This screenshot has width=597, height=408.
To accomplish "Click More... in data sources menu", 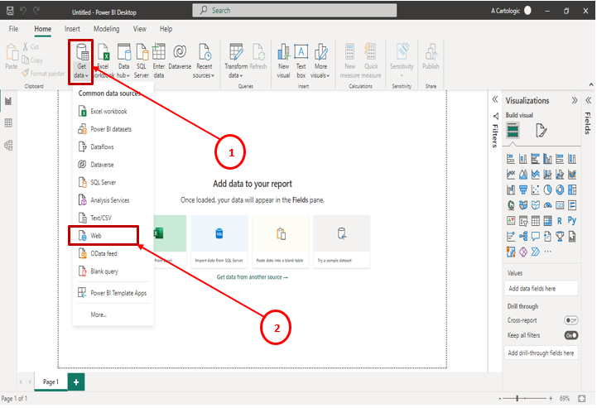I will (x=113, y=314).
